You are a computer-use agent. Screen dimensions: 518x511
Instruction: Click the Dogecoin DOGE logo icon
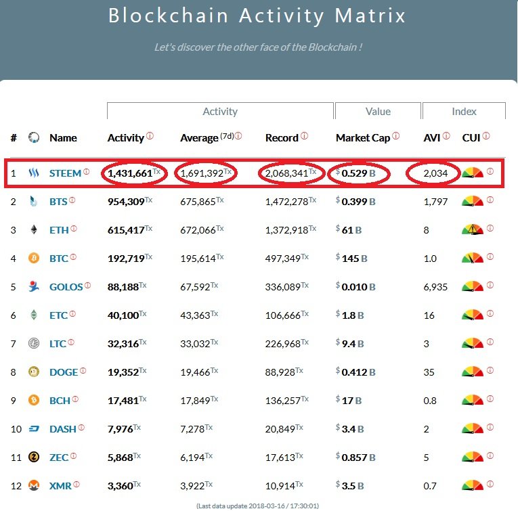click(x=34, y=371)
